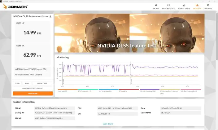The image size is (218, 130).
Task: Click the vertical scrollbar on right edge
Action: click(x=217, y=36)
